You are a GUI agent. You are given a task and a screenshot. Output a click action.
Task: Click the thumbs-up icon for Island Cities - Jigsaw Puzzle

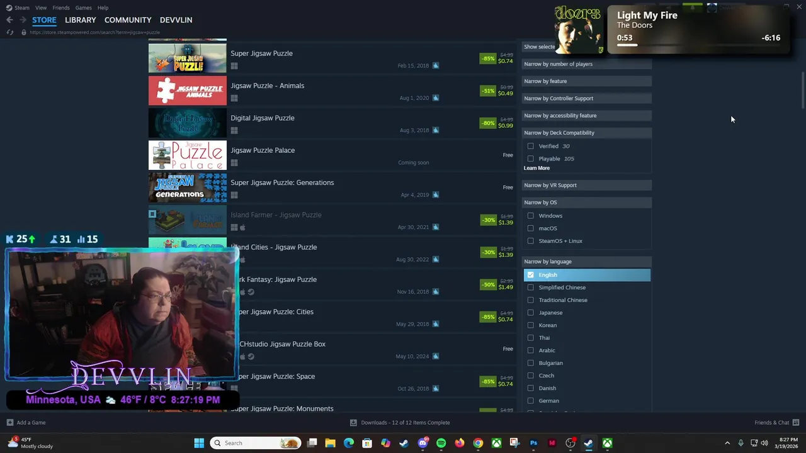coord(435,259)
